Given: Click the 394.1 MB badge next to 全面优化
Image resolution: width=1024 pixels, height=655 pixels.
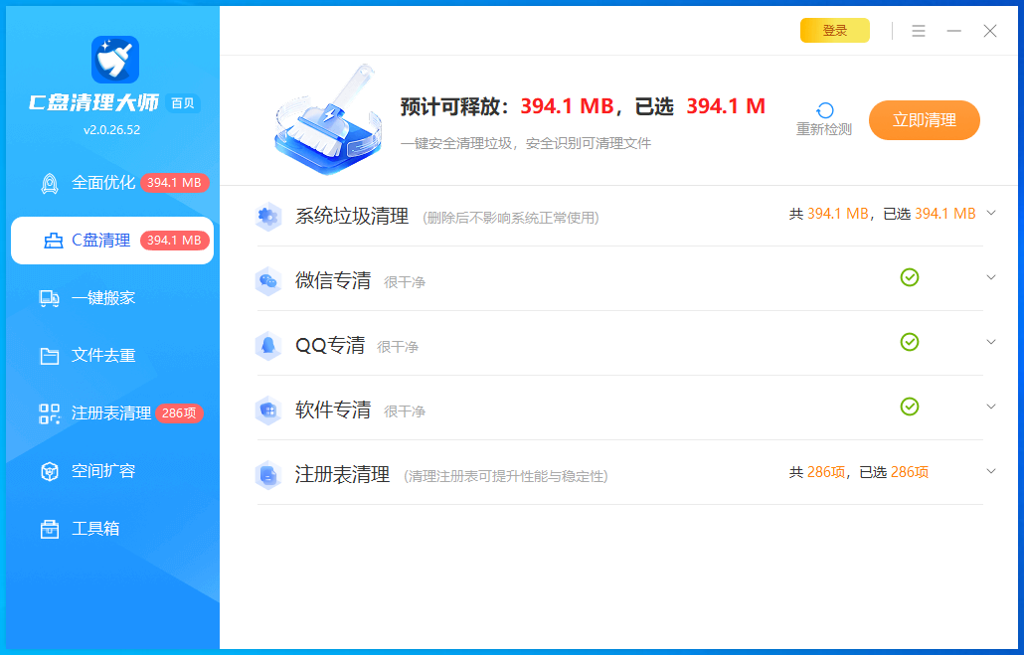Looking at the screenshot, I should click(174, 183).
